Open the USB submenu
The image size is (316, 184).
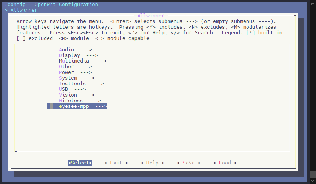(x=72, y=89)
